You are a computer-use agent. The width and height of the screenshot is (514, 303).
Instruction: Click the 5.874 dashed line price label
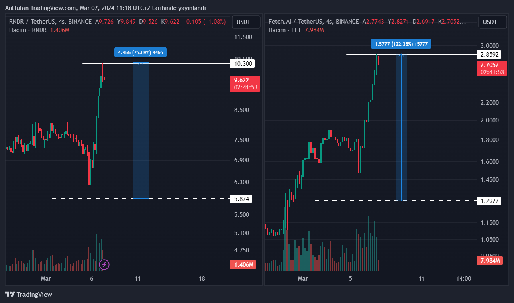[x=243, y=199]
